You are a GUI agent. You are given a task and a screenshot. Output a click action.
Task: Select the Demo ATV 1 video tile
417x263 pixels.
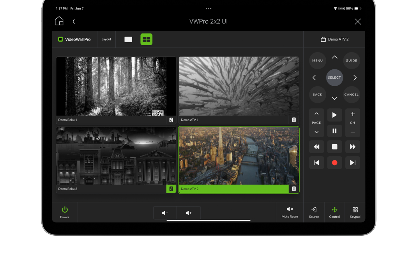(239, 86)
